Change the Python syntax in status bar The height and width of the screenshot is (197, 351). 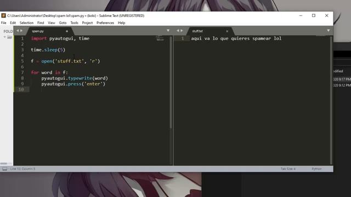(x=316, y=169)
